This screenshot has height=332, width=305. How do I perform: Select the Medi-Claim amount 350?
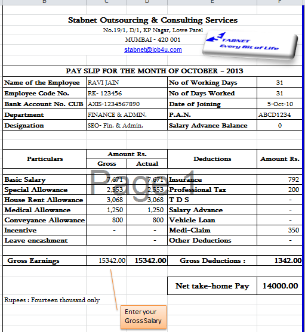click(x=279, y=230)
